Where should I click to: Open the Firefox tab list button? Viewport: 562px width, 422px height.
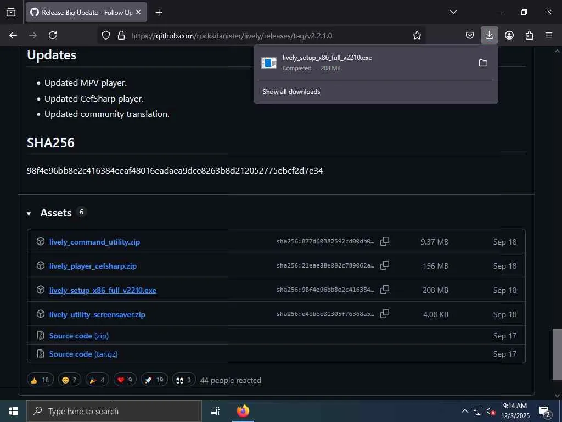[x=11, y=13]
